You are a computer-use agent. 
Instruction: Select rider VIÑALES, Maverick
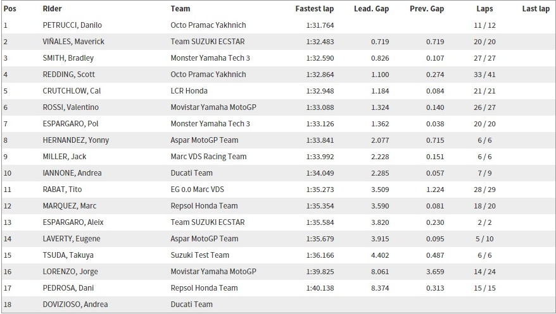coord(73,42)
